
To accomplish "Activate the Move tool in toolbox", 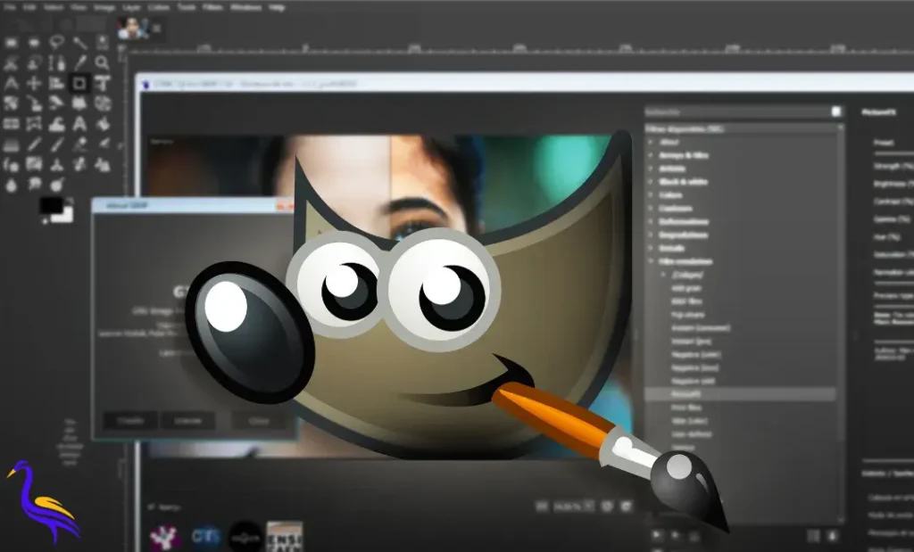I will click(34, 83).
